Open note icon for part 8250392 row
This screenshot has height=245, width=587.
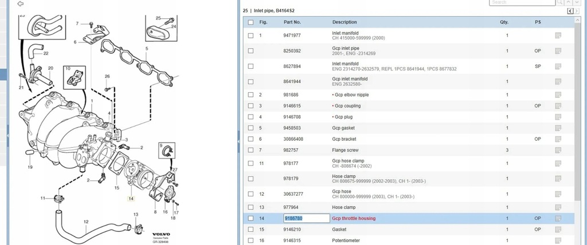point(558,51)
